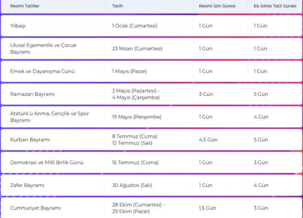Click the 30 Ağustos (Salı) date cell
Image resolution: width=303 pixels, height=218 pixels.
[132, 185]
